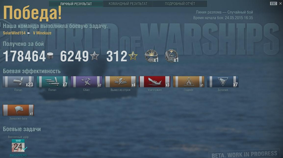Click the ESC button
The image size is (283, 158).
[x=273, y=4]
